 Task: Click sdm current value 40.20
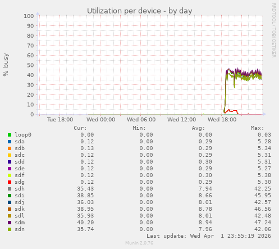(85, 223)
